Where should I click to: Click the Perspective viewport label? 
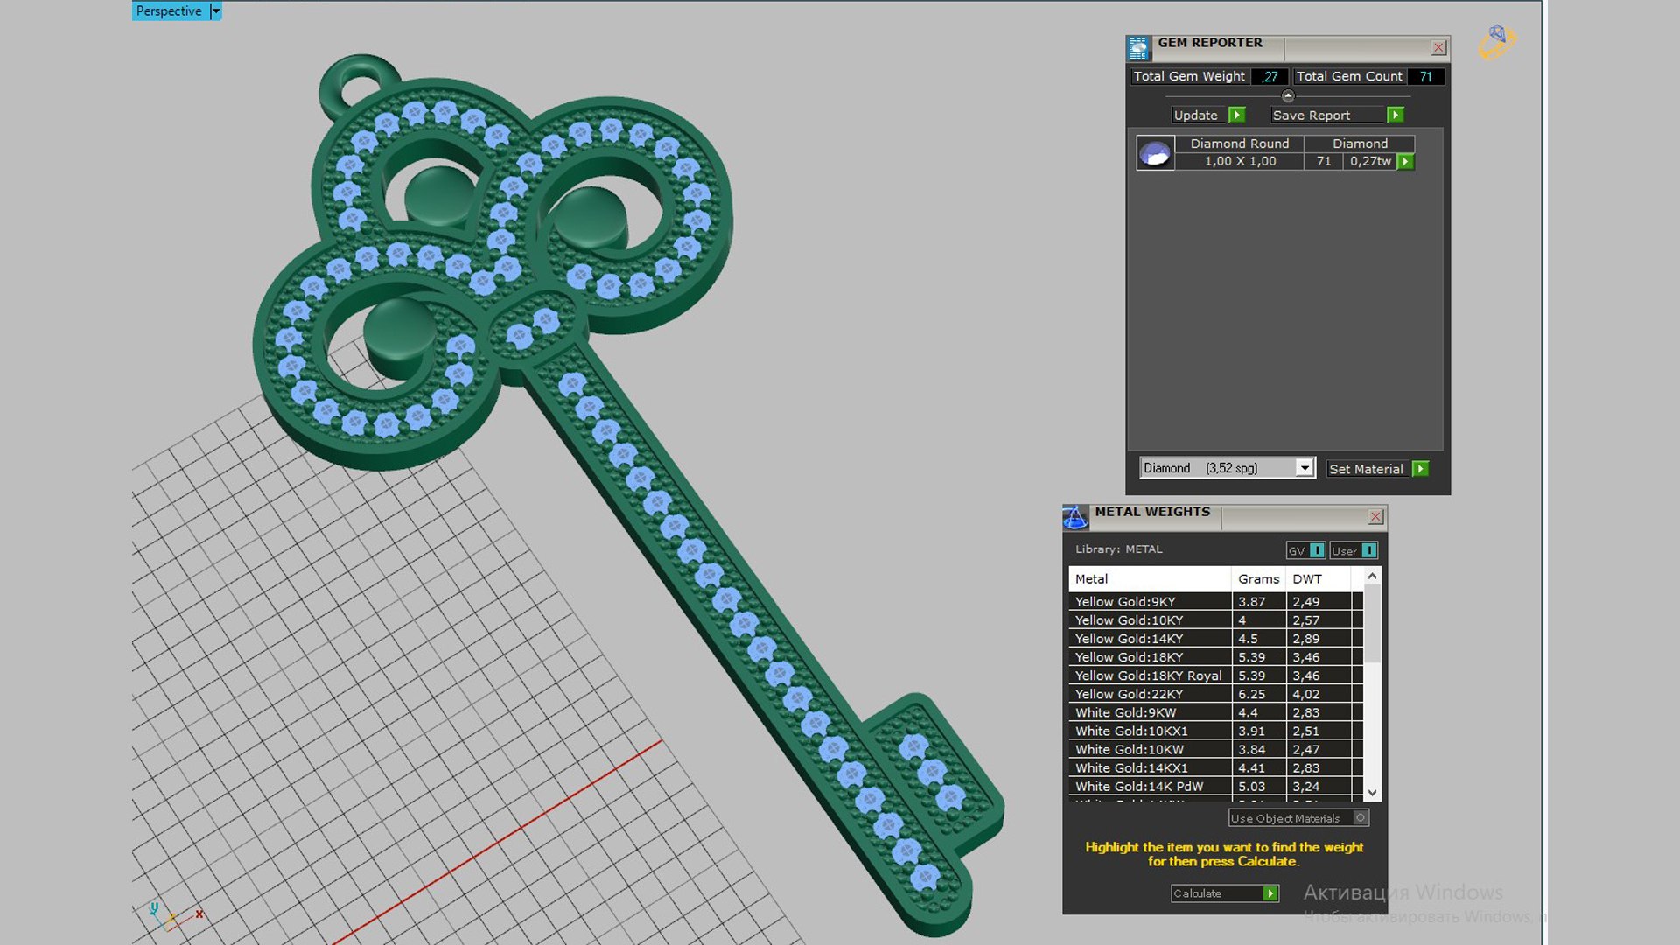[169, 11]
